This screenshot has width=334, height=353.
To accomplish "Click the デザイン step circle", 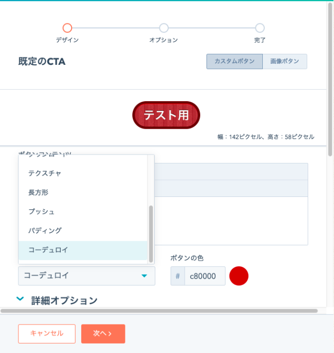I will point(67,28).
